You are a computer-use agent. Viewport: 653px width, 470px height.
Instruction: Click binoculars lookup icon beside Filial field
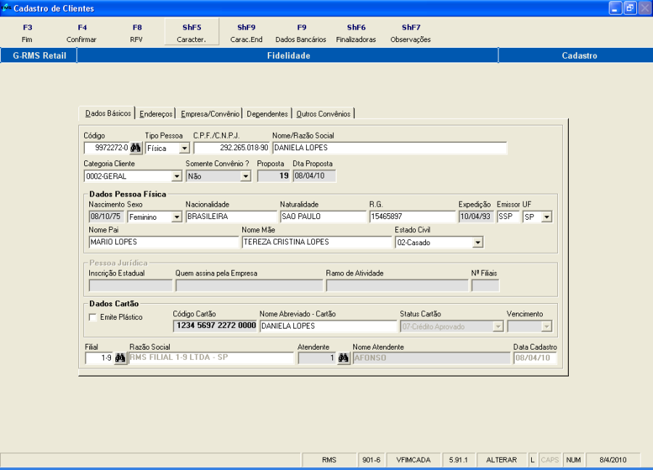[120, 358]
